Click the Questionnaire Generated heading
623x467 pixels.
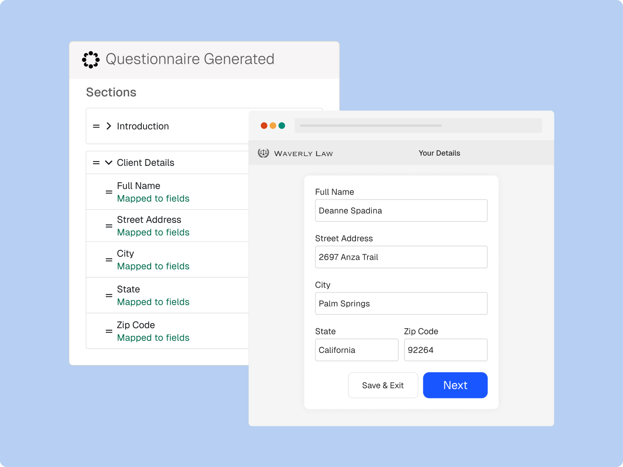coord(190,59)
